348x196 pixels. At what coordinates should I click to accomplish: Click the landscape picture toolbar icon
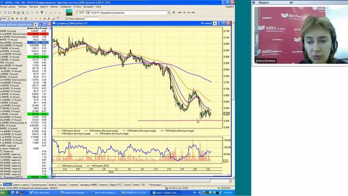(69, 13)
